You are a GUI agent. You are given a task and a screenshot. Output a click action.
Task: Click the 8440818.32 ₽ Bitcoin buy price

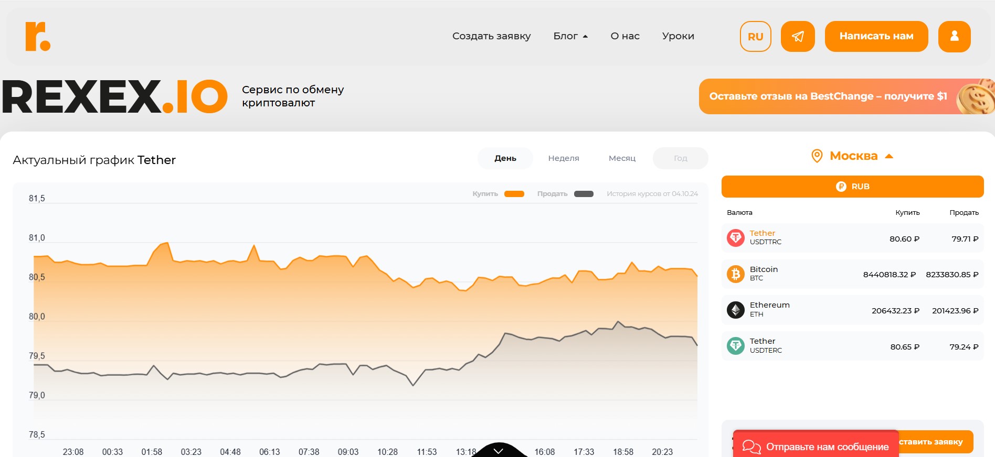[x=890, y=275]
